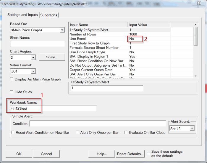Image resolution: width=207 pixels, height=163 pixels.
Task: Select Output Current Quote Data row
Action: pos(119,70)
